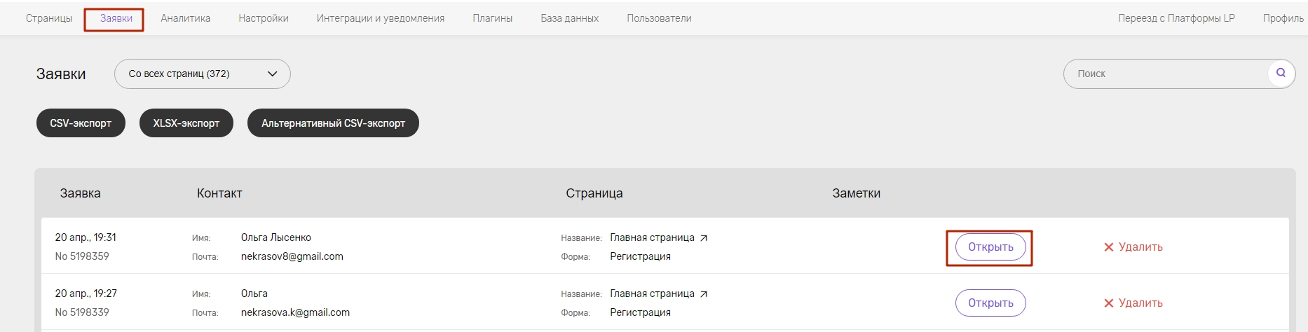Click the search magnifier icon
Viewport: 1308px width, 332px height.
1281,73
